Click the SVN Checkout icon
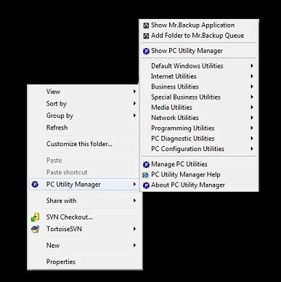This screenshot has height=282, width=281. click(x=35, y=217)
